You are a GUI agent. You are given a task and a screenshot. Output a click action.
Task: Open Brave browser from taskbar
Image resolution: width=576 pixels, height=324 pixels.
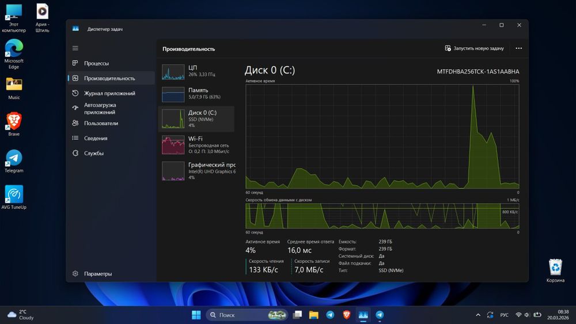point(346,315)
